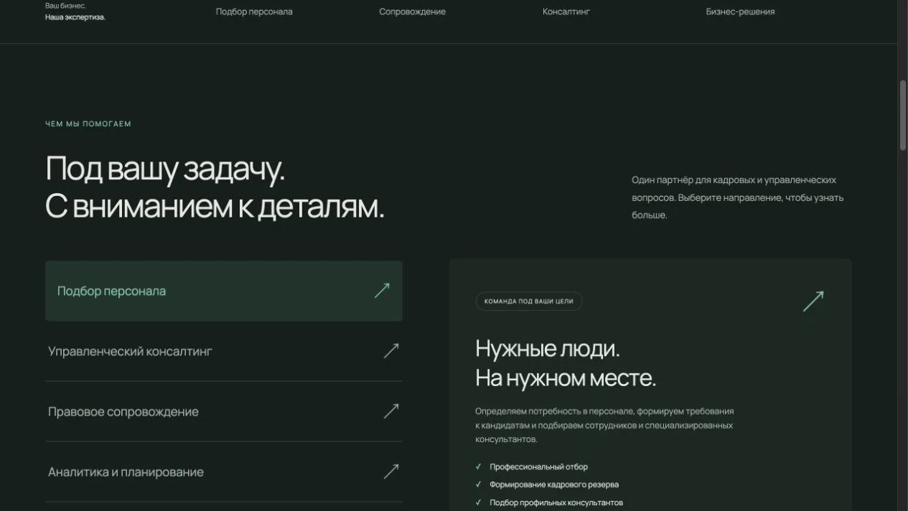Click checkmark next to Формирование кадрового резерва
Image resolution: width=908 pixels, height=511 pixels.
click(x=479, y=484)
